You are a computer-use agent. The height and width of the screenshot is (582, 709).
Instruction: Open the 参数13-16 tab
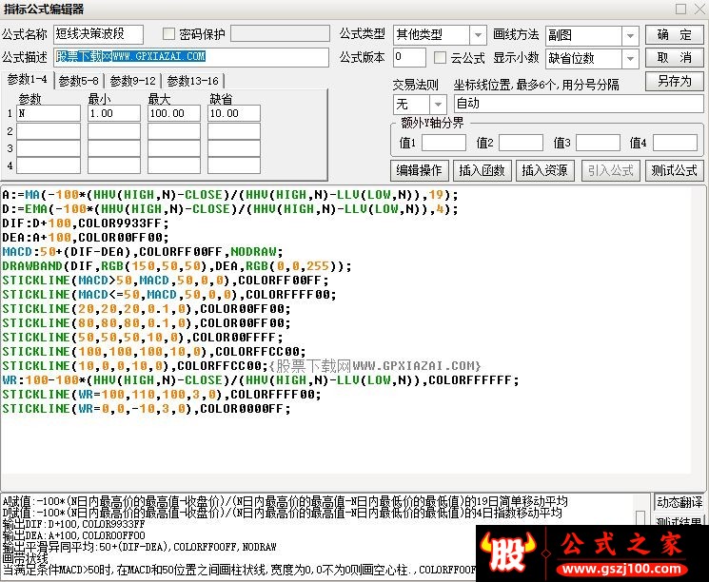tap(192, 81)
